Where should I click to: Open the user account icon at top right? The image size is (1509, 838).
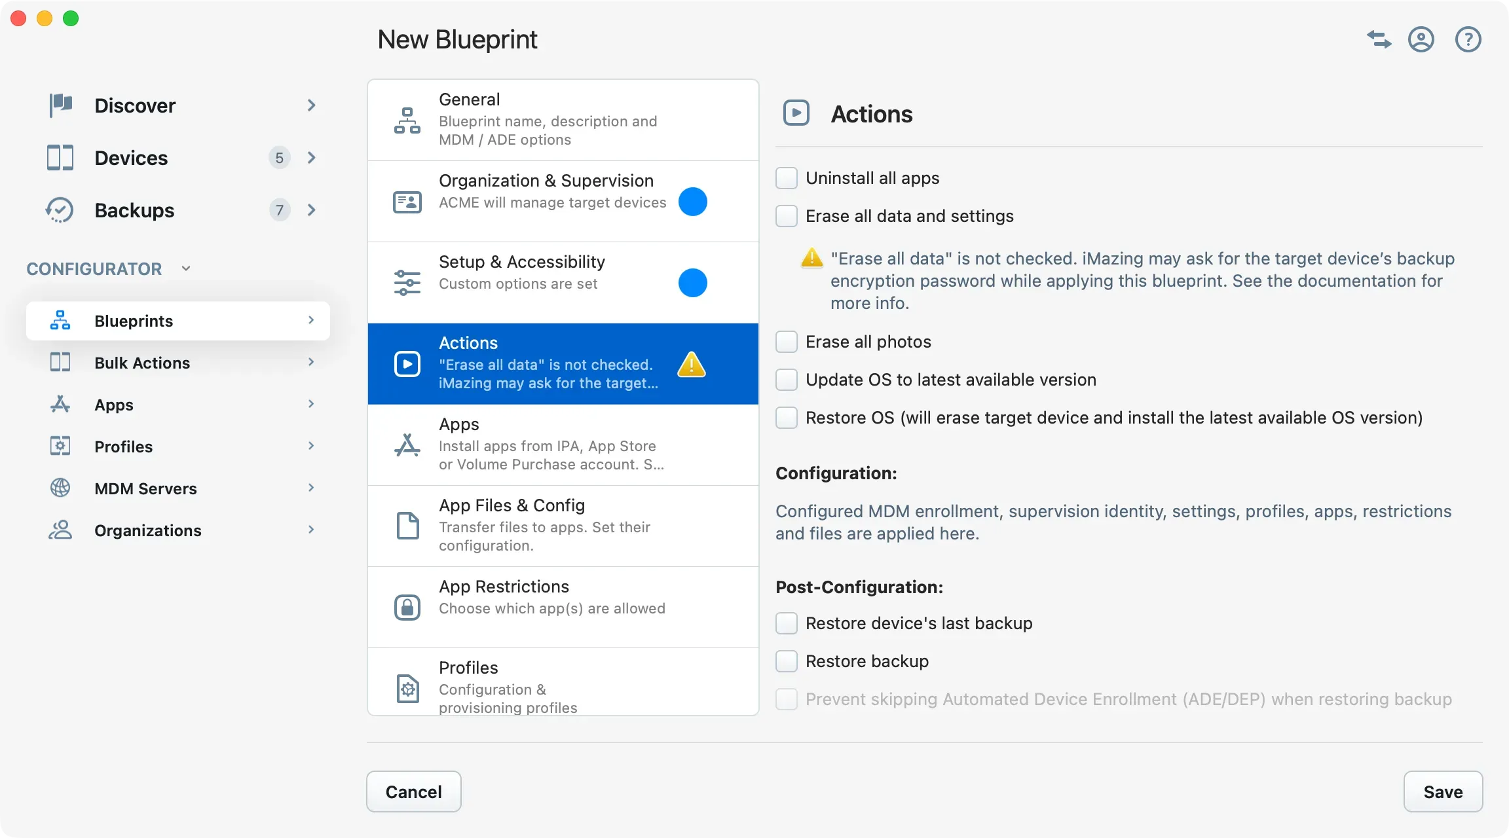tap(1421, 39)
